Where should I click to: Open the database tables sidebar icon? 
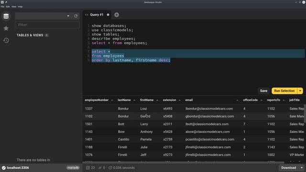point(6,16)
